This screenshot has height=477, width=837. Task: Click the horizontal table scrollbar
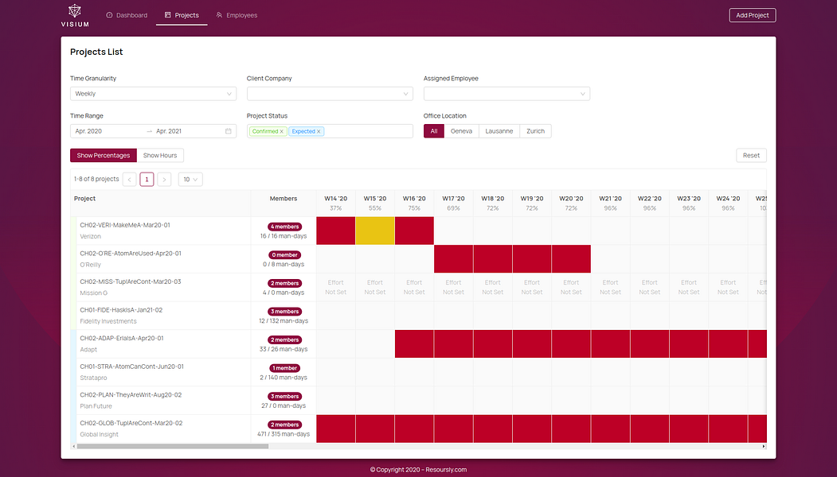point(173,447)
